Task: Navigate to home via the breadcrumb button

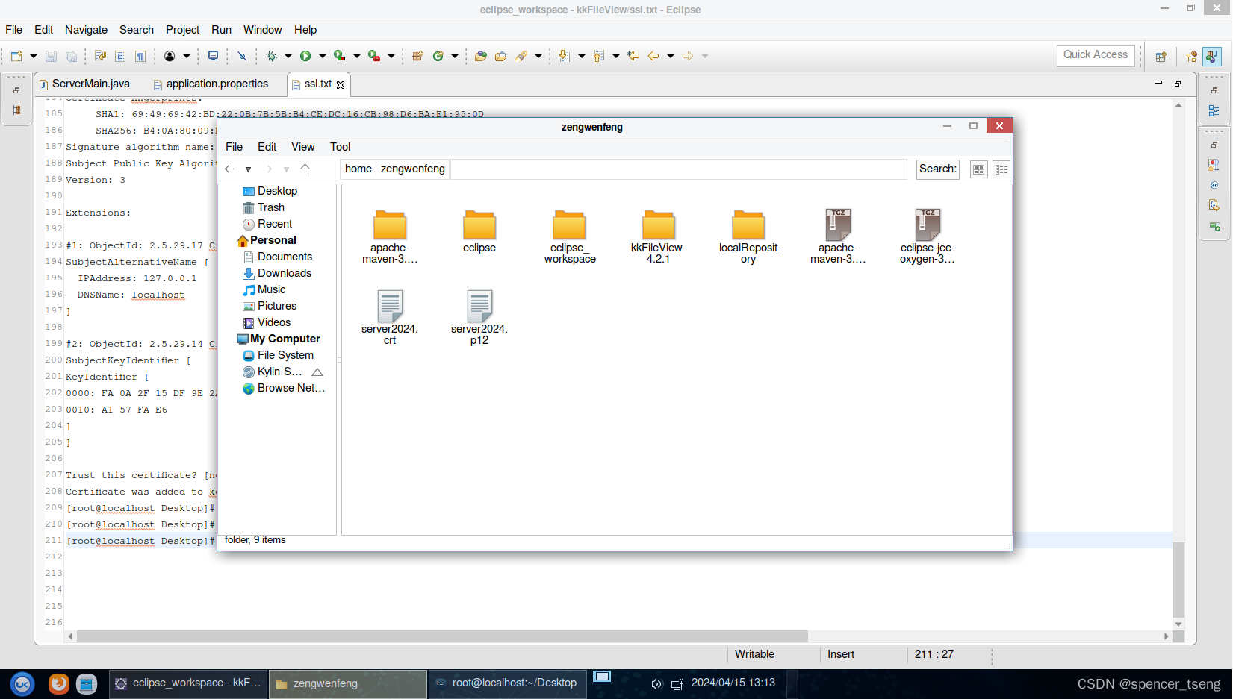Action: click(358, 169)
